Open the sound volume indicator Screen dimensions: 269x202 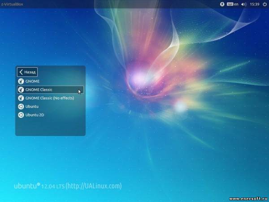244,4
